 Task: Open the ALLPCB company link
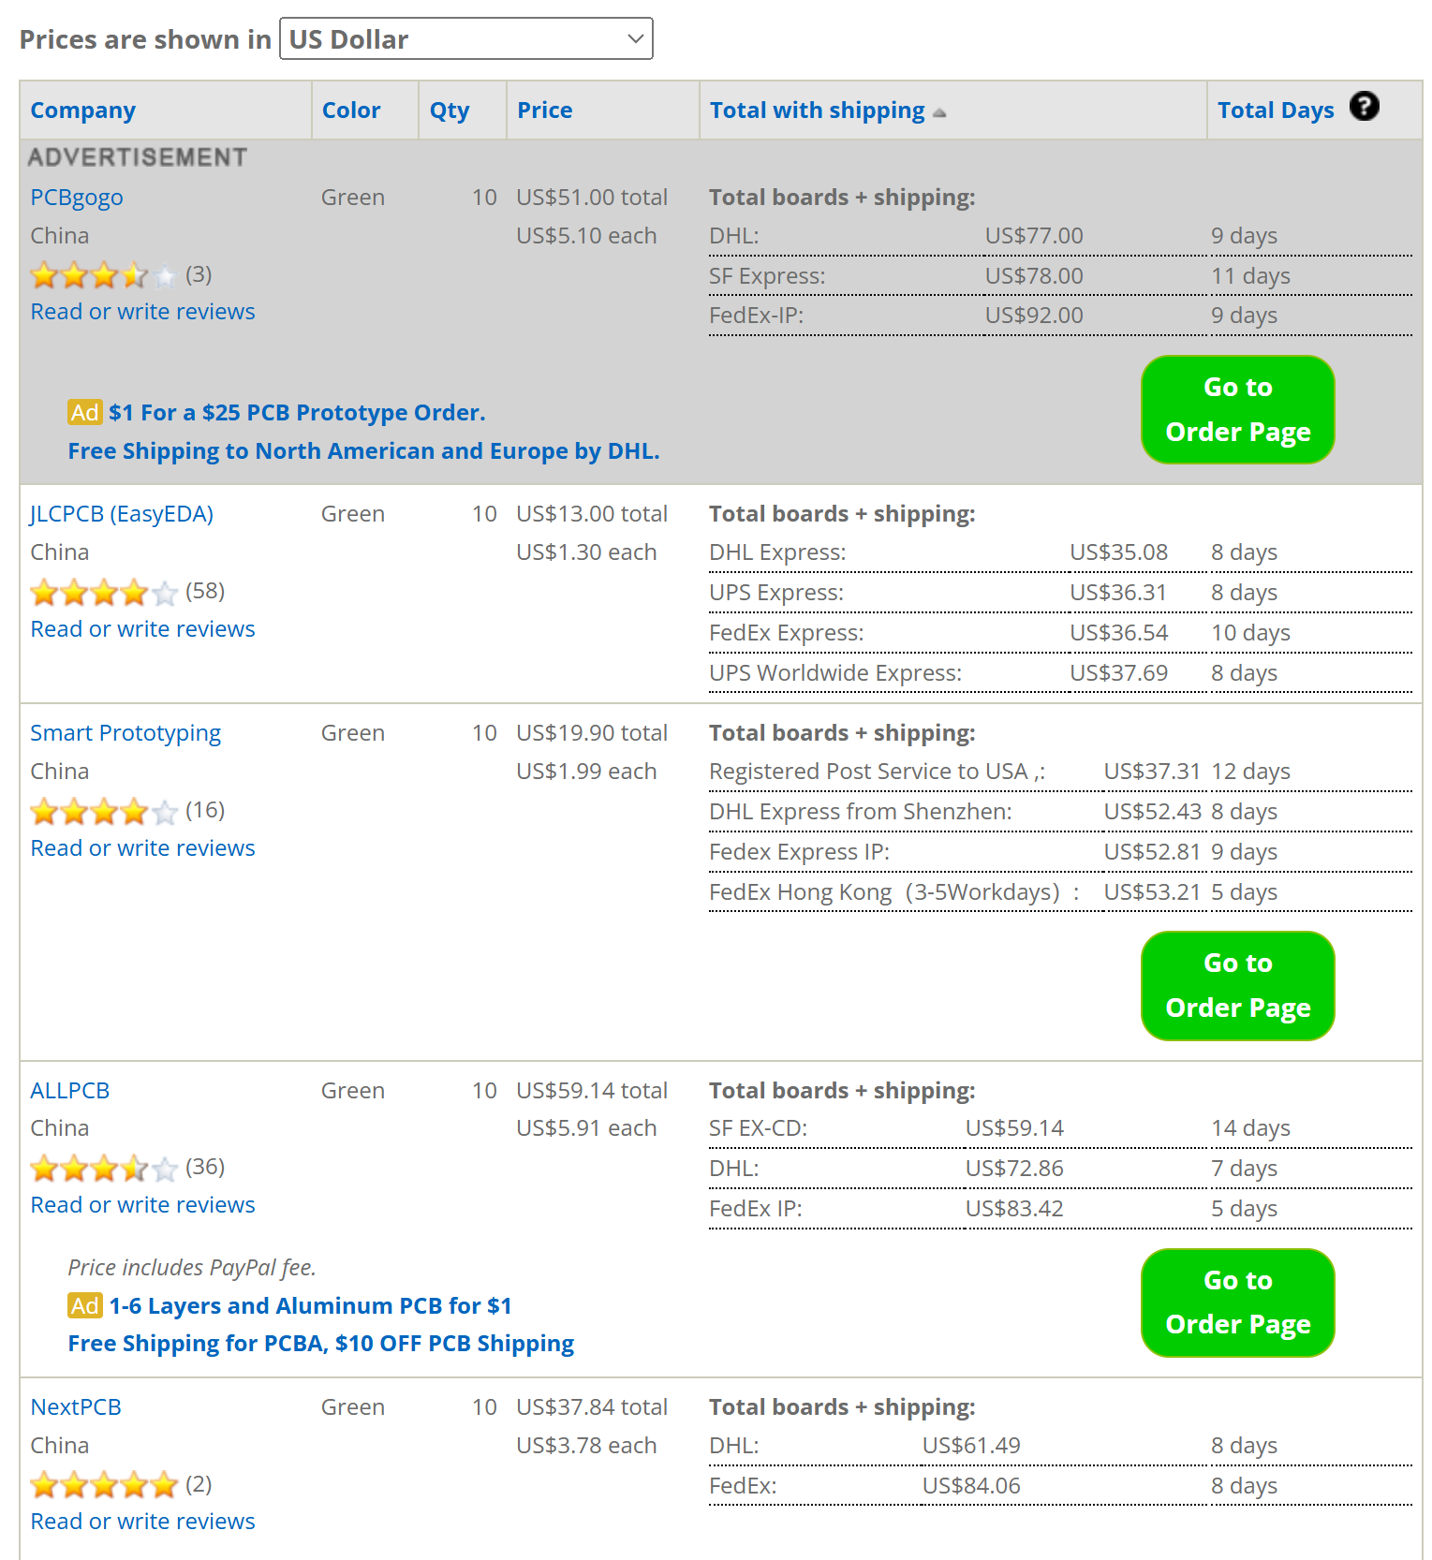pyautogui.click(x=70, y=1091)
